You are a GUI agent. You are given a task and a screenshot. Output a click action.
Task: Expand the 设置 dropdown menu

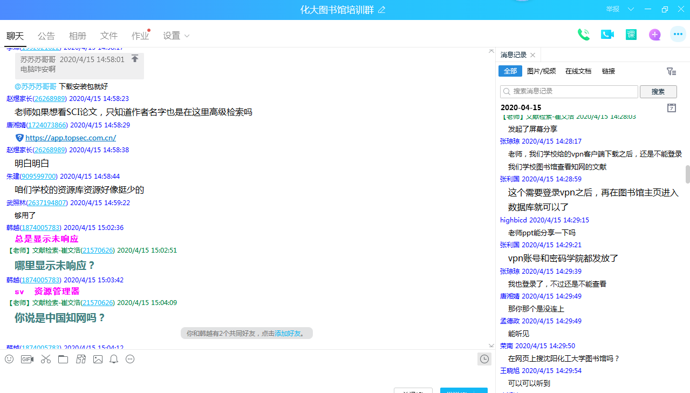(x=176, y=36)
